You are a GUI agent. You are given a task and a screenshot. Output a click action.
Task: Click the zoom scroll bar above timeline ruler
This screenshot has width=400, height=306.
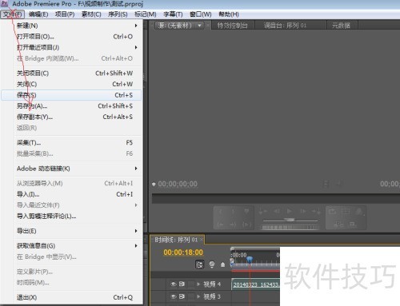click(255, 248)
